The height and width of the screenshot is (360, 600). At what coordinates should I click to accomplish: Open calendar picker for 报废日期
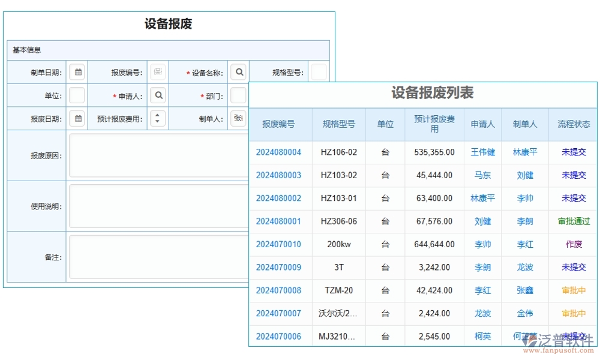coord(77,118)
